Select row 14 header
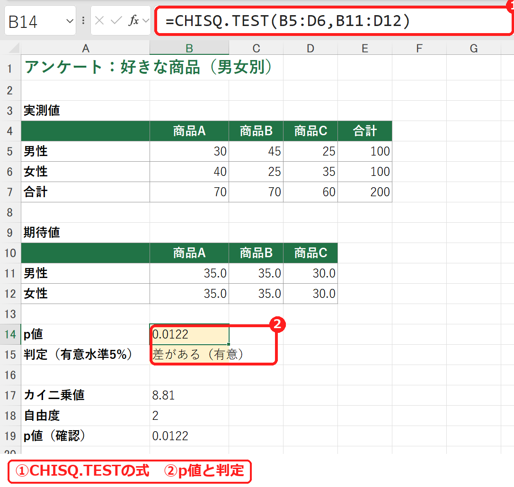Screen dimensions: 514x487 point(10,334)
